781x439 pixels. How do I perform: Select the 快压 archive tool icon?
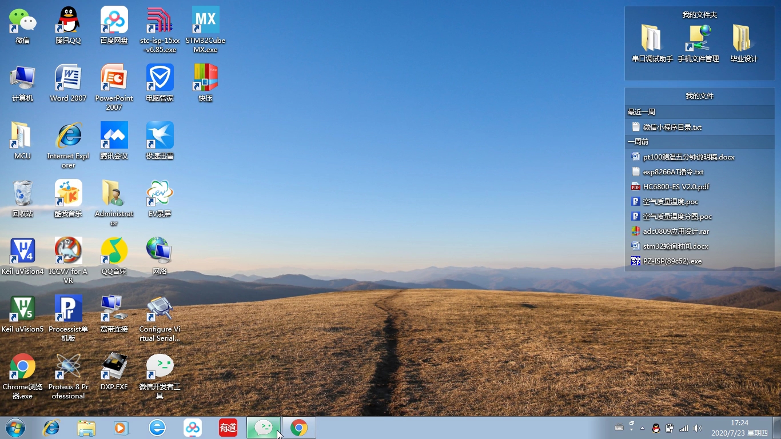click(x=205, y=83)
